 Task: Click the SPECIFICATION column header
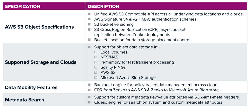pos(23,6)
